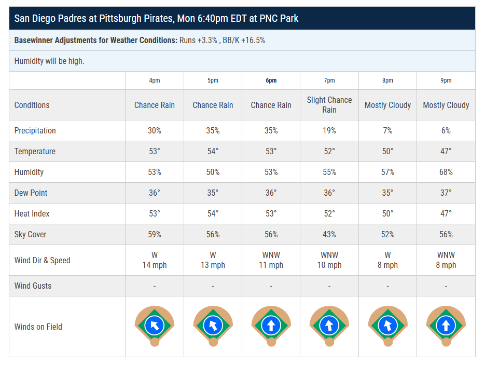Click the Heat Index row label
Screen dimensions: 485x365
[x=32, y=213]
